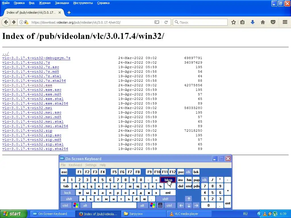Download vlc-3.0.17.4-win32.exe link

(27, 85)
